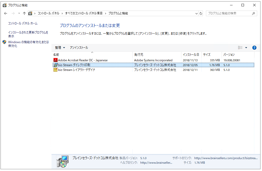The height and width of the screenshot is (171, 262).
Task: Sort by サイズ column header
Action: point(212,55)
